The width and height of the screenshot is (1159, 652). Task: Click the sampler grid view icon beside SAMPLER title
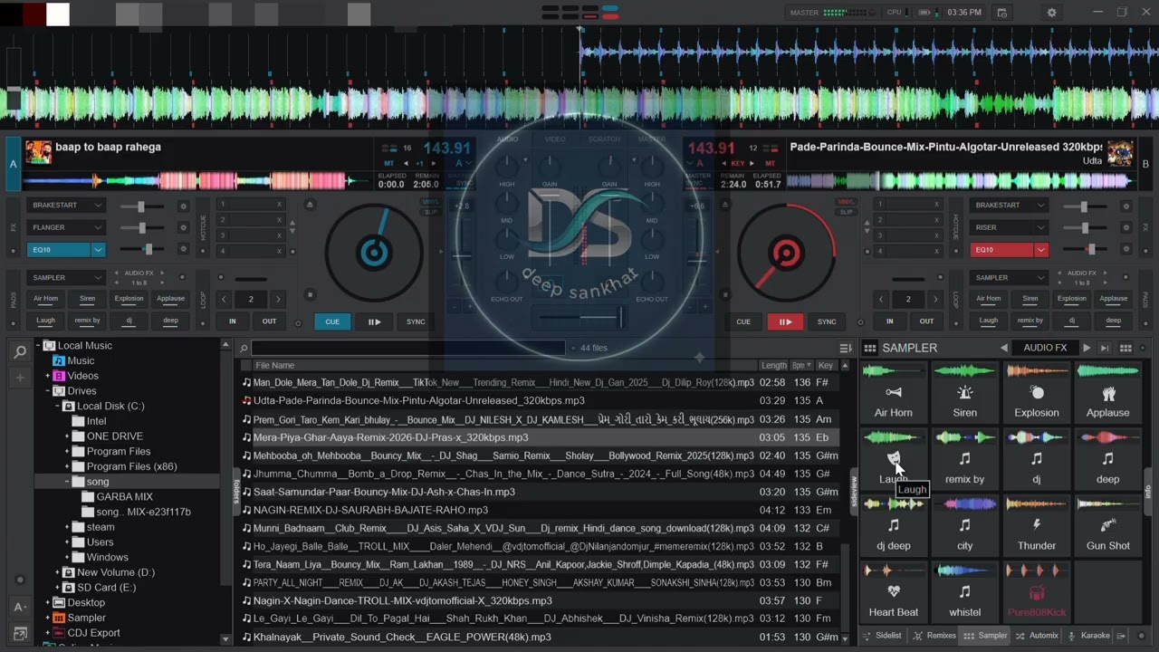coord(870,348)
